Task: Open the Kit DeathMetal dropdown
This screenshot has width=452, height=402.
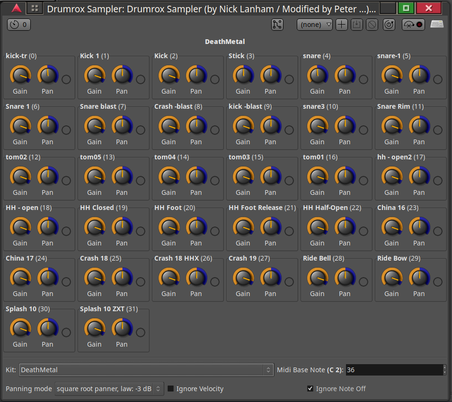Action: pos(146,370)
